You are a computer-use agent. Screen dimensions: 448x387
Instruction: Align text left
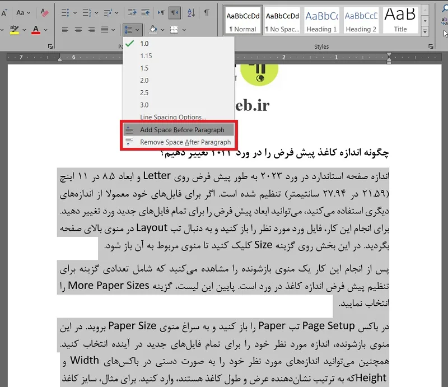coord(65,30)
